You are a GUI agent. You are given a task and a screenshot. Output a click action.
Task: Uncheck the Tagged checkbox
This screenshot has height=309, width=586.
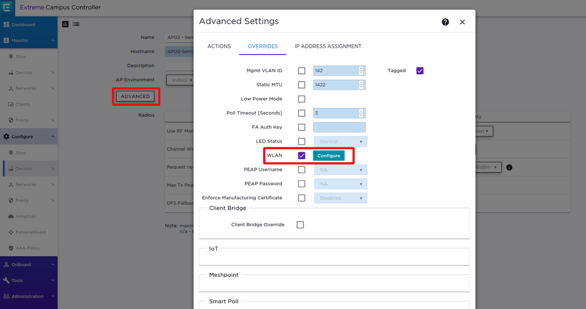click(420, 70)
